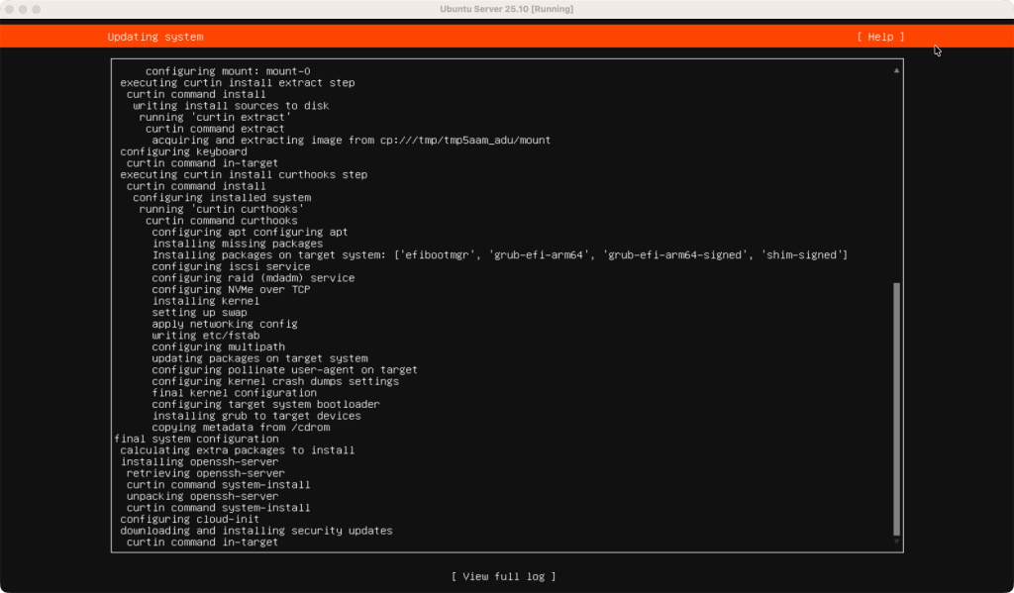The height and width of the screenshot is (593, 1014).
Task: Click the 'final system configuration' log entry
Action: [196, 439]
